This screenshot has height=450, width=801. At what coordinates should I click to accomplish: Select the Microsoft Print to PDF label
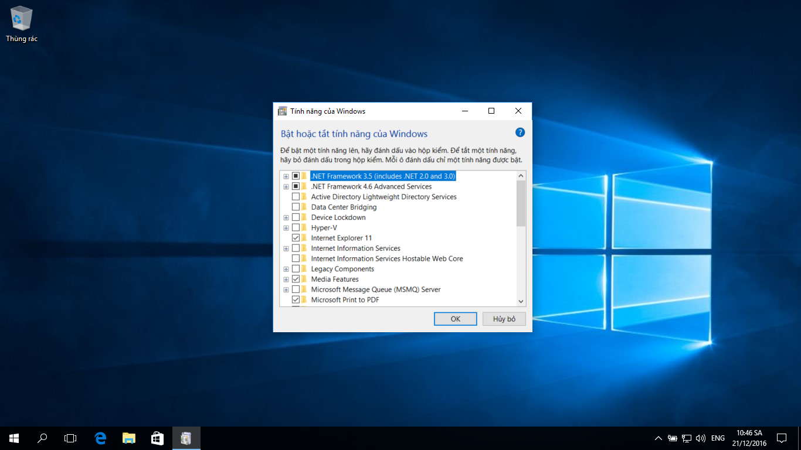[345, 300]
